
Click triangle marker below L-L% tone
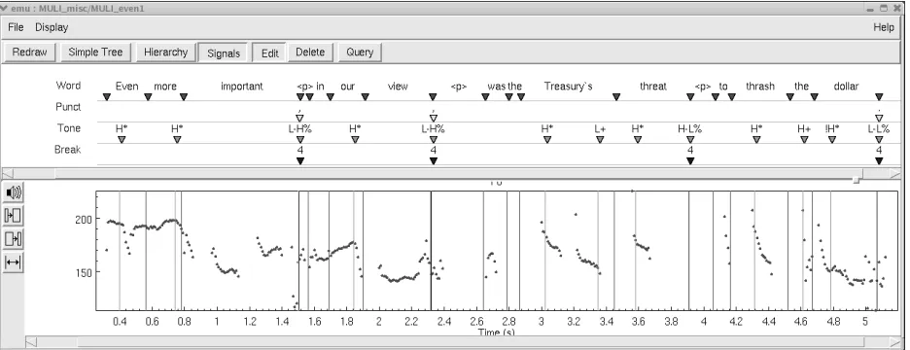pyautogui.click(x=879, y=140)
